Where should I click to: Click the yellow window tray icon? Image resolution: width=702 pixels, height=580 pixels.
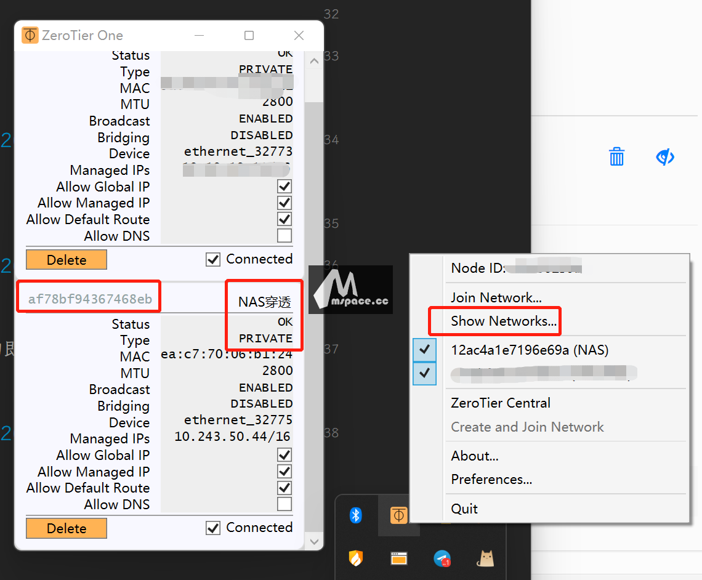(398, 558)
